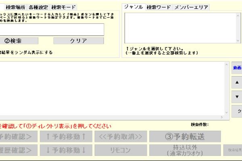Switch to the 検索場所 tab
This screenshot has height=161, width=242.
(x=16, y=7)
